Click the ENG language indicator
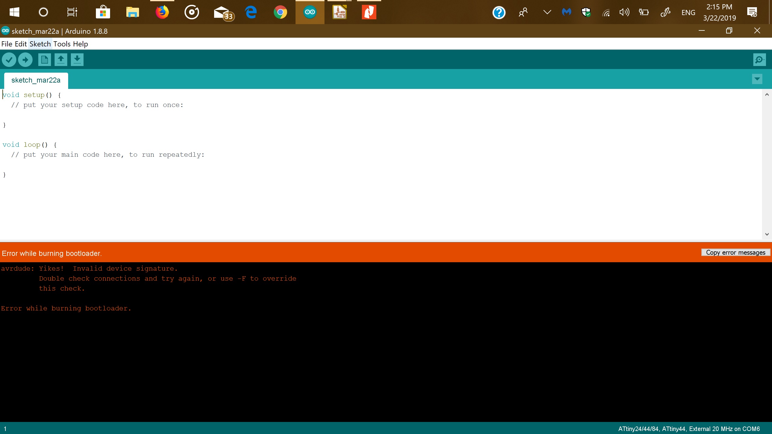772x434 pixels. click(688, 13)
